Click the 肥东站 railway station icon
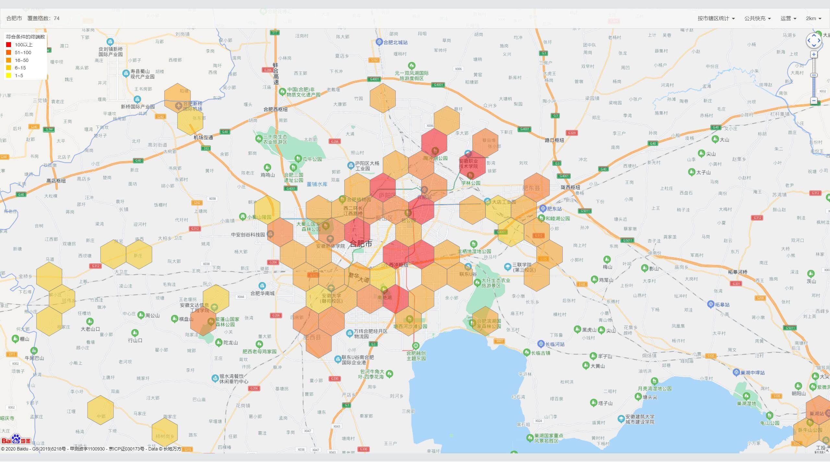Viewport: 830px width, 467px height. (x=543, y=209)
